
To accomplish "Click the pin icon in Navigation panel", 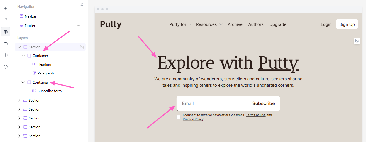I will click(x=82, y=5).
